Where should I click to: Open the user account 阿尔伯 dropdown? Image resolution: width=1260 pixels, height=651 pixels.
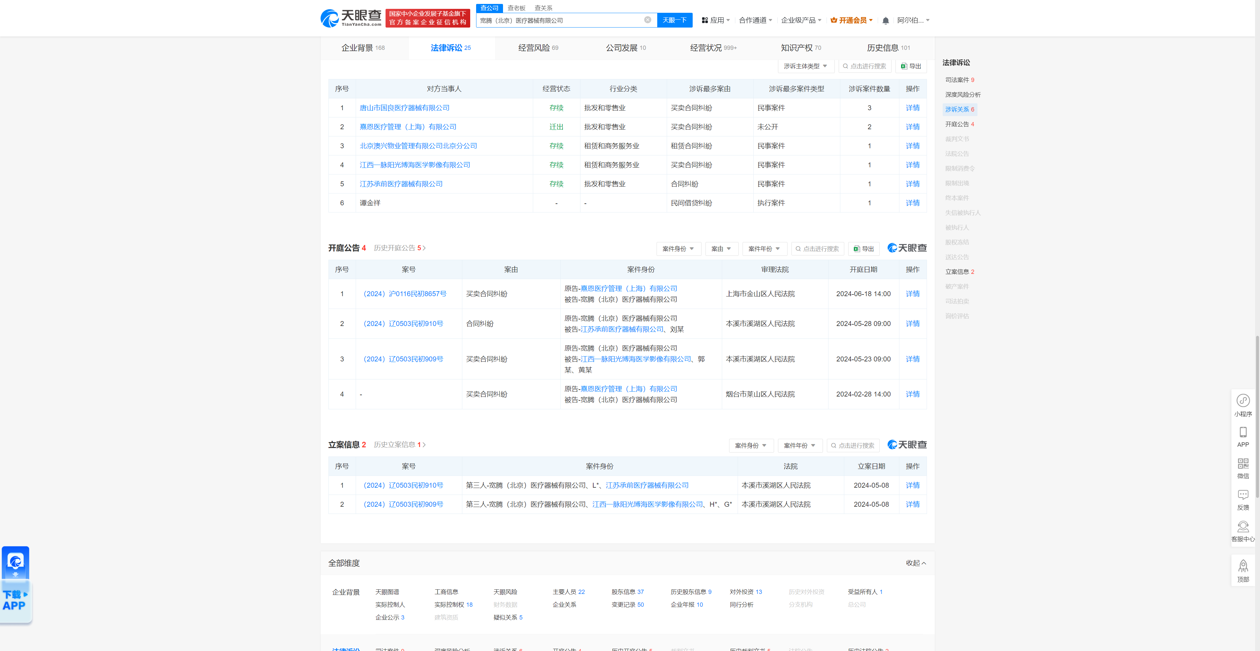pos(913,20)
